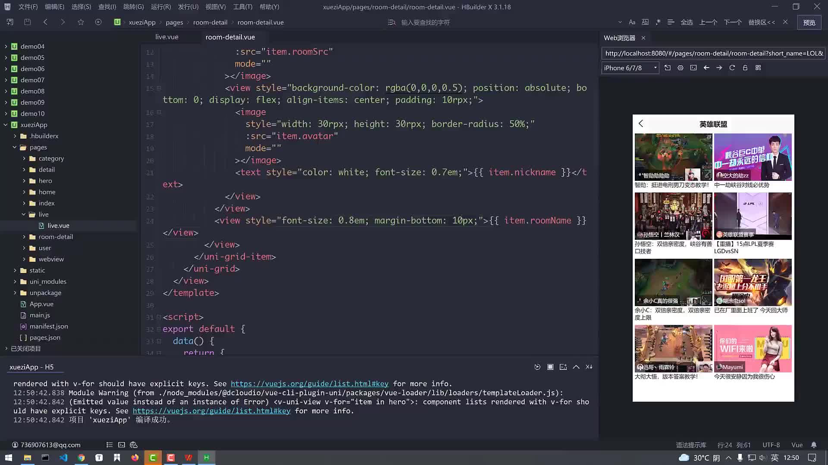Fold code block at line 15

159,88
